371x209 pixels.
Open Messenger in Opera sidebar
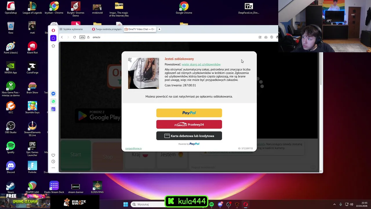[x=53, y=93]
